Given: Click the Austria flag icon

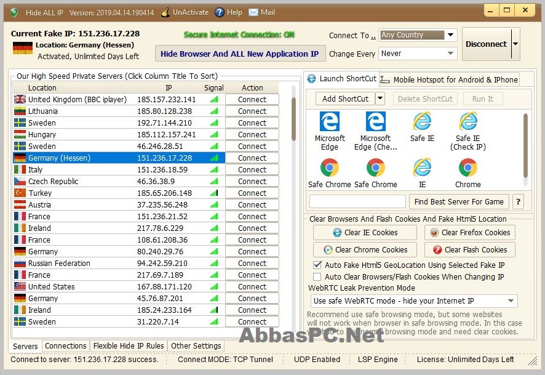Looking at the screenshot, I should click(x=20, y=205).
